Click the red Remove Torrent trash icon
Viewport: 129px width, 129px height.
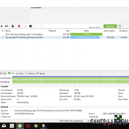click(x=19, y=26)
